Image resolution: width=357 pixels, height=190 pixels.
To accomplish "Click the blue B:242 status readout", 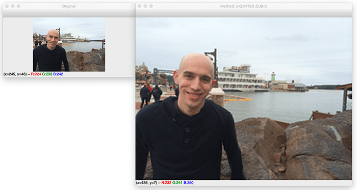I will coord(58,74).
